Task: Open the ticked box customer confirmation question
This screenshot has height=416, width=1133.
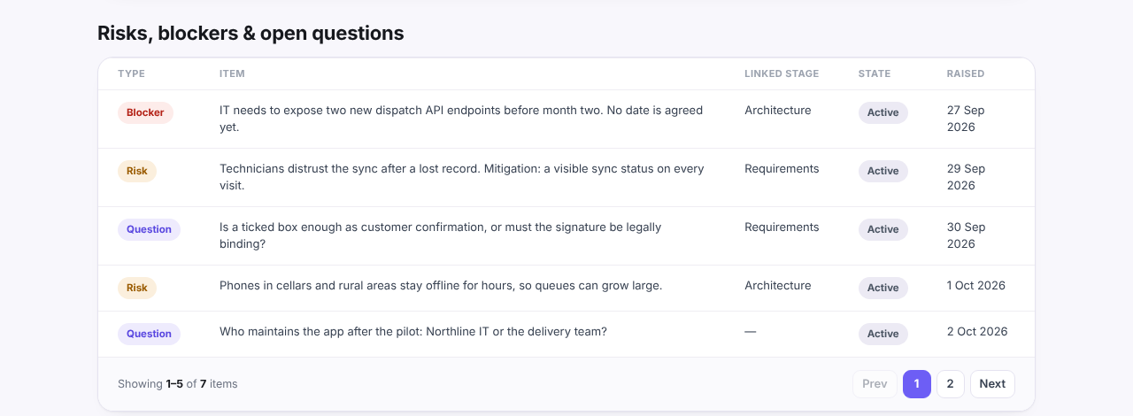Action: (440, 235)
